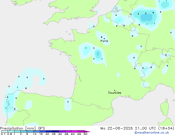Select the 0.1 mm lightest cyan legend swatch
The height and width of the screenshot is (135, 175).
5,131
